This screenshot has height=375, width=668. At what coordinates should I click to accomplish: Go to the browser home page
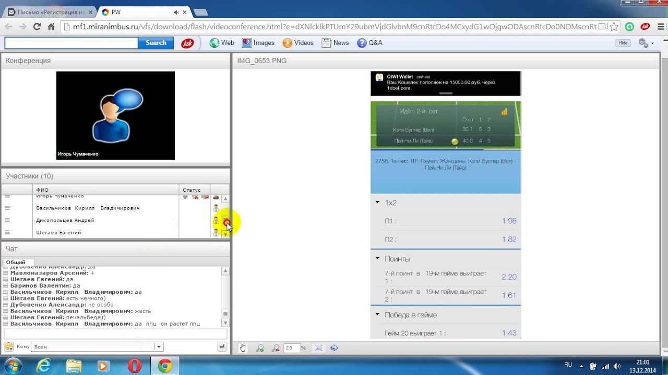pyautogui.click(x=51, y=27)
